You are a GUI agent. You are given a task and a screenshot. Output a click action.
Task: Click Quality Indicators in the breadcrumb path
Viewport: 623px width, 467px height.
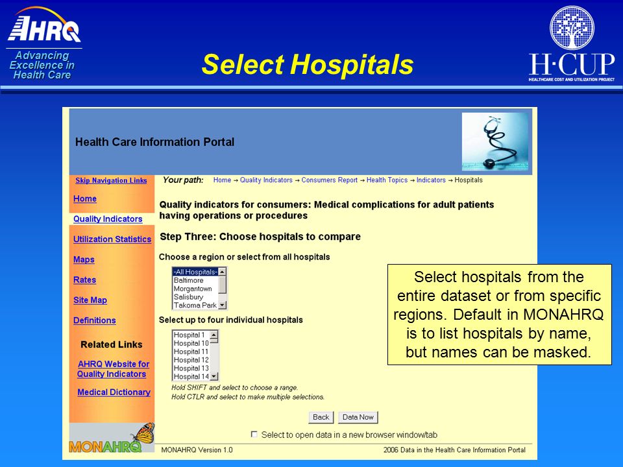(266, 180)
